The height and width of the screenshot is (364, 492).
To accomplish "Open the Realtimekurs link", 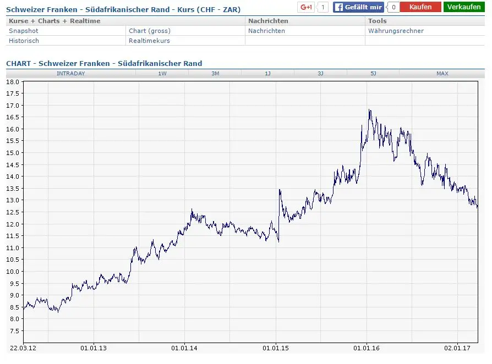I will click(x=149, y=41).
